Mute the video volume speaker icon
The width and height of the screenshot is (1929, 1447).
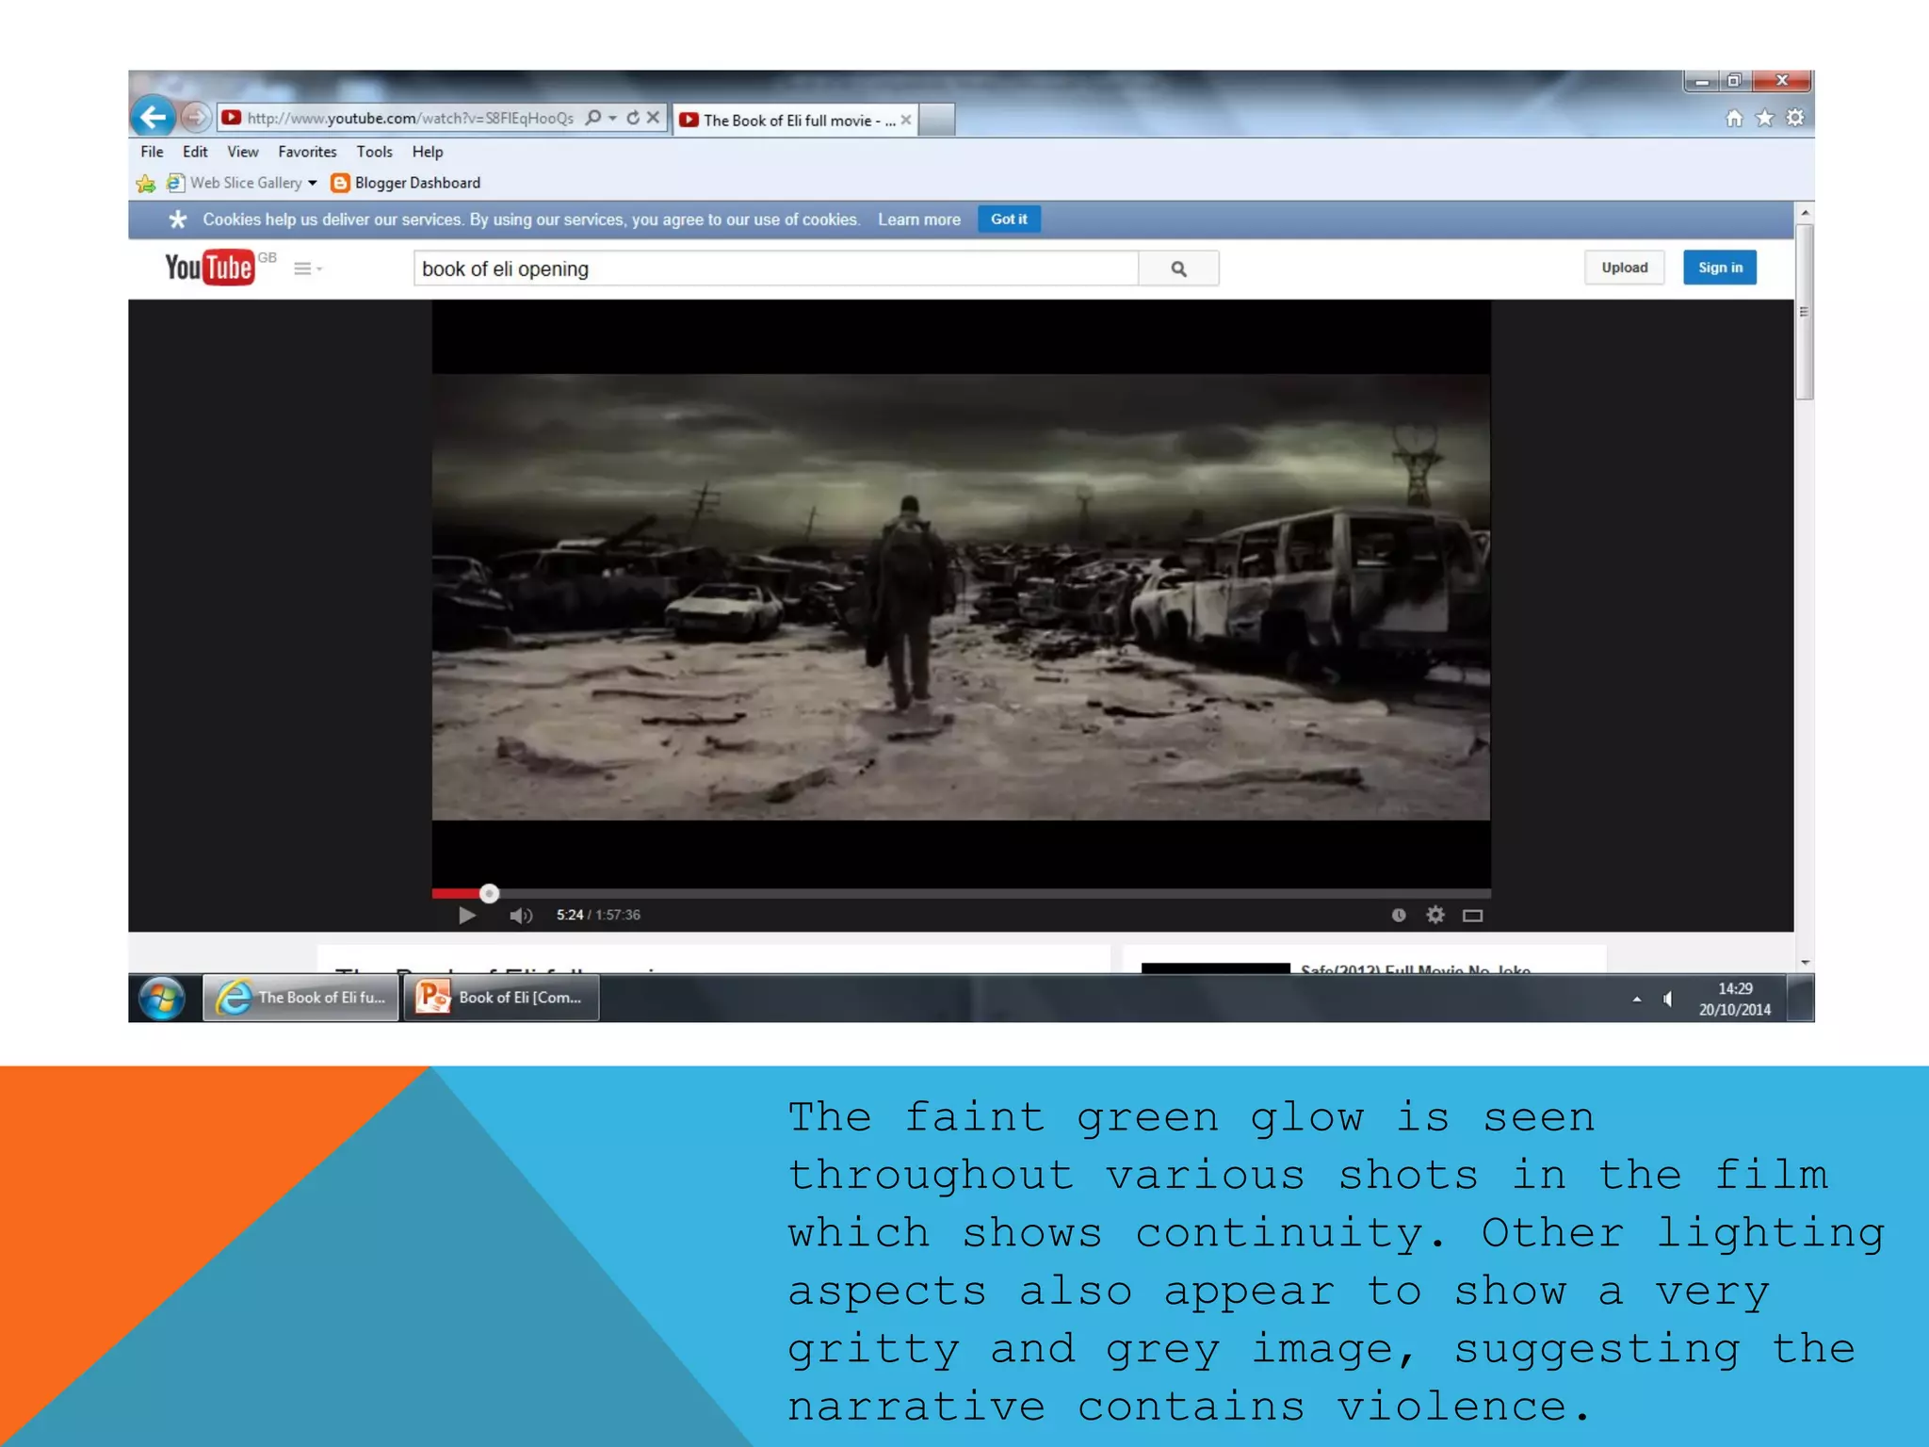[521, 916]
